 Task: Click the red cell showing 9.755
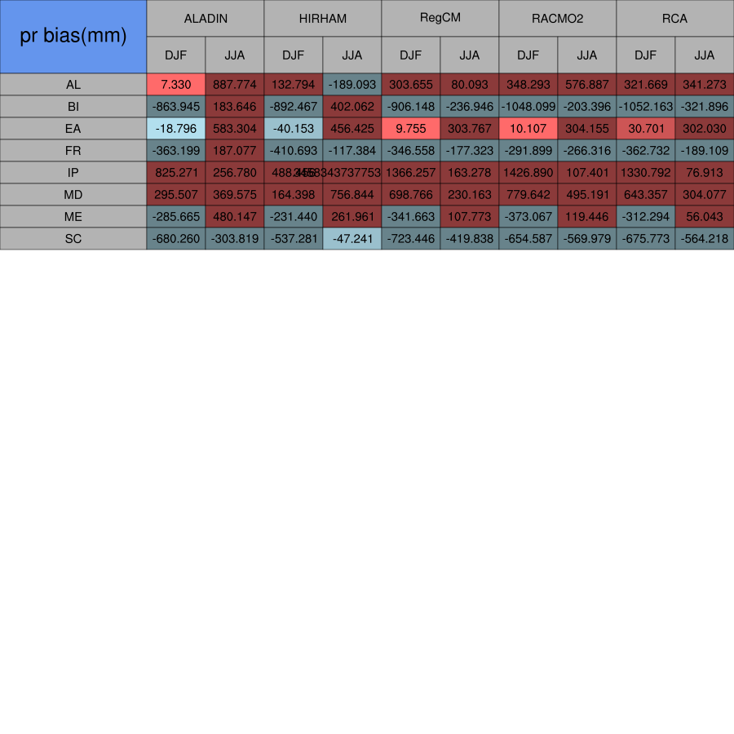[x=411, y=129]
